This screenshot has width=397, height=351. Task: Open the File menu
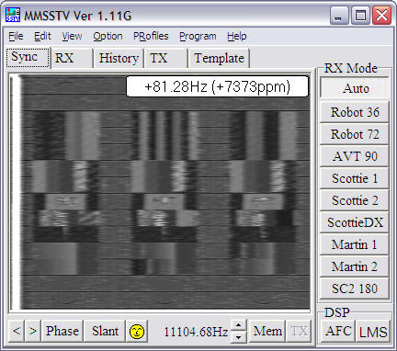16,36
